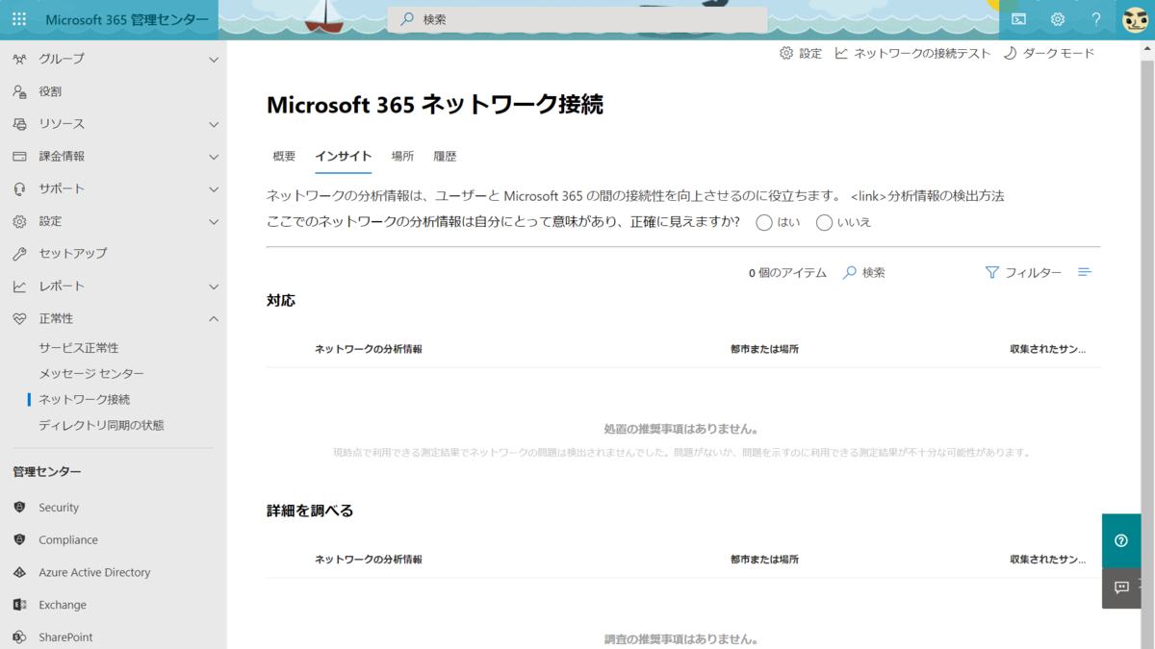This screenshot has width=1155, height=649.
Task: Click the フィルター label
Action: click(1034, 273)
